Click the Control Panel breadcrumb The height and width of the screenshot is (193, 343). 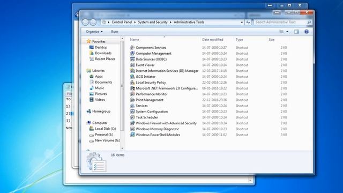[x=122, y=22]
